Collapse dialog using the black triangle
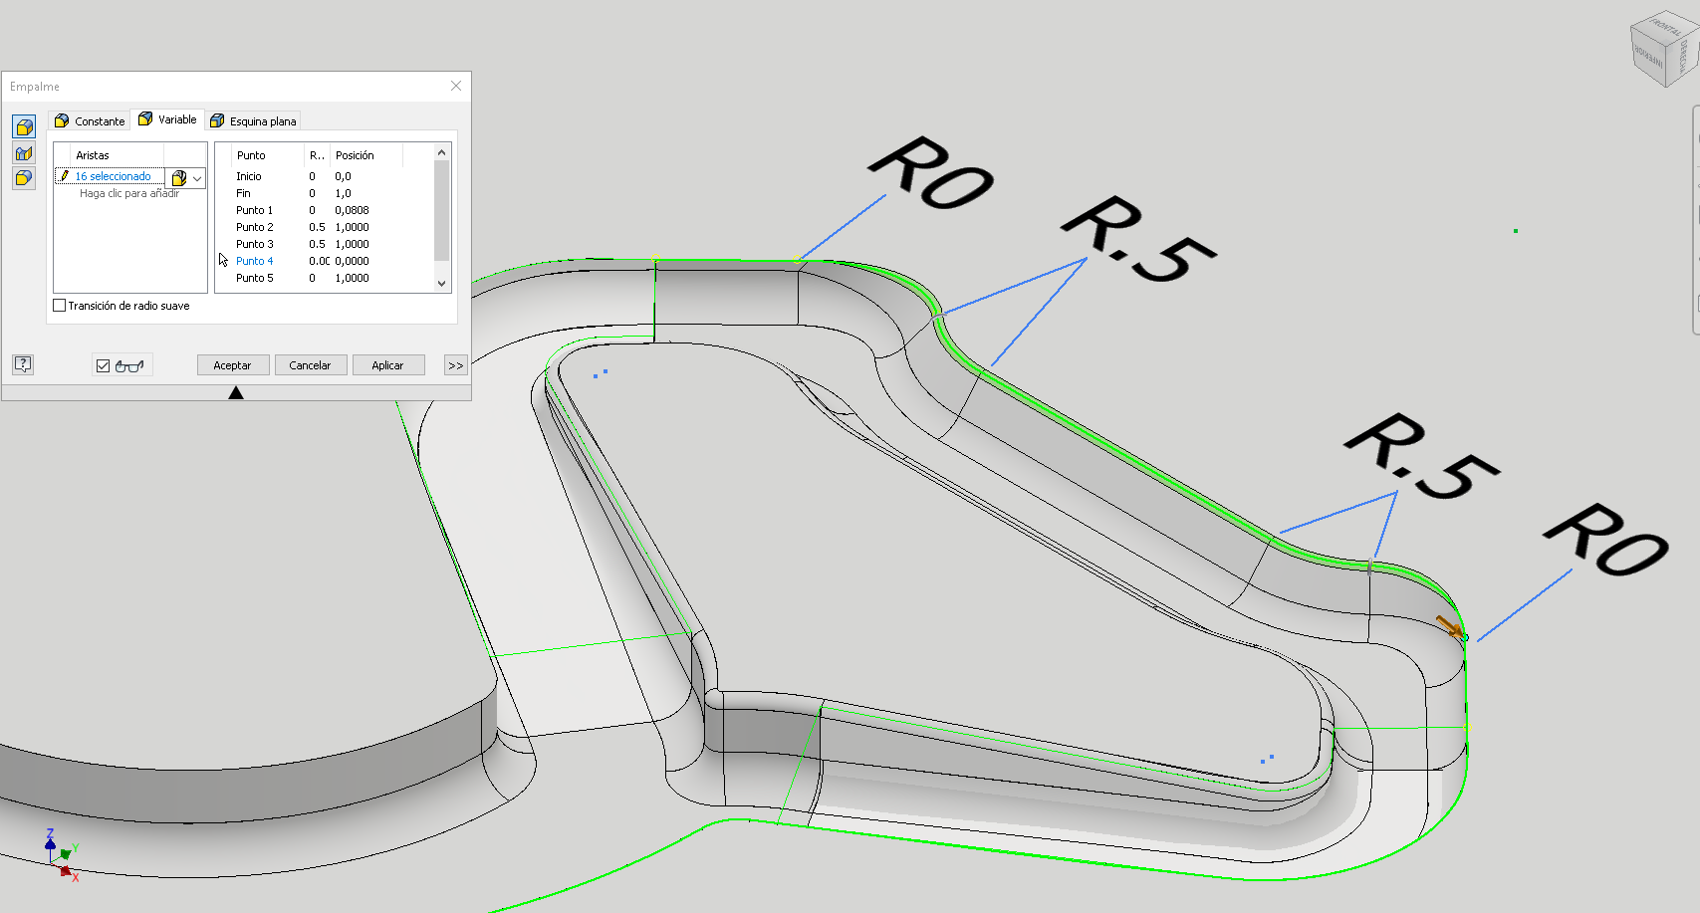1700x913 pixels. (x=236, y=393)
